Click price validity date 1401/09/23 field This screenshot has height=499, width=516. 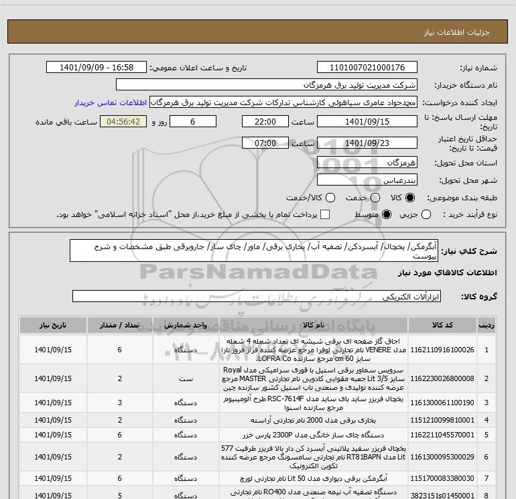click(x=367, y=143)
